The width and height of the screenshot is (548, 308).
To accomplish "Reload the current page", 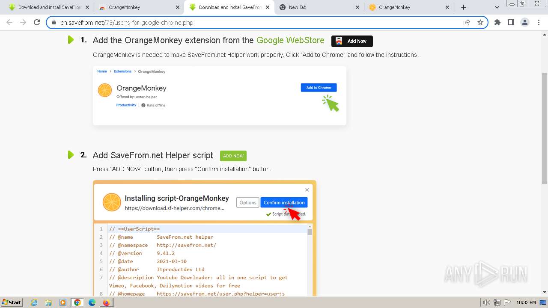I will (x=37, y=23).
